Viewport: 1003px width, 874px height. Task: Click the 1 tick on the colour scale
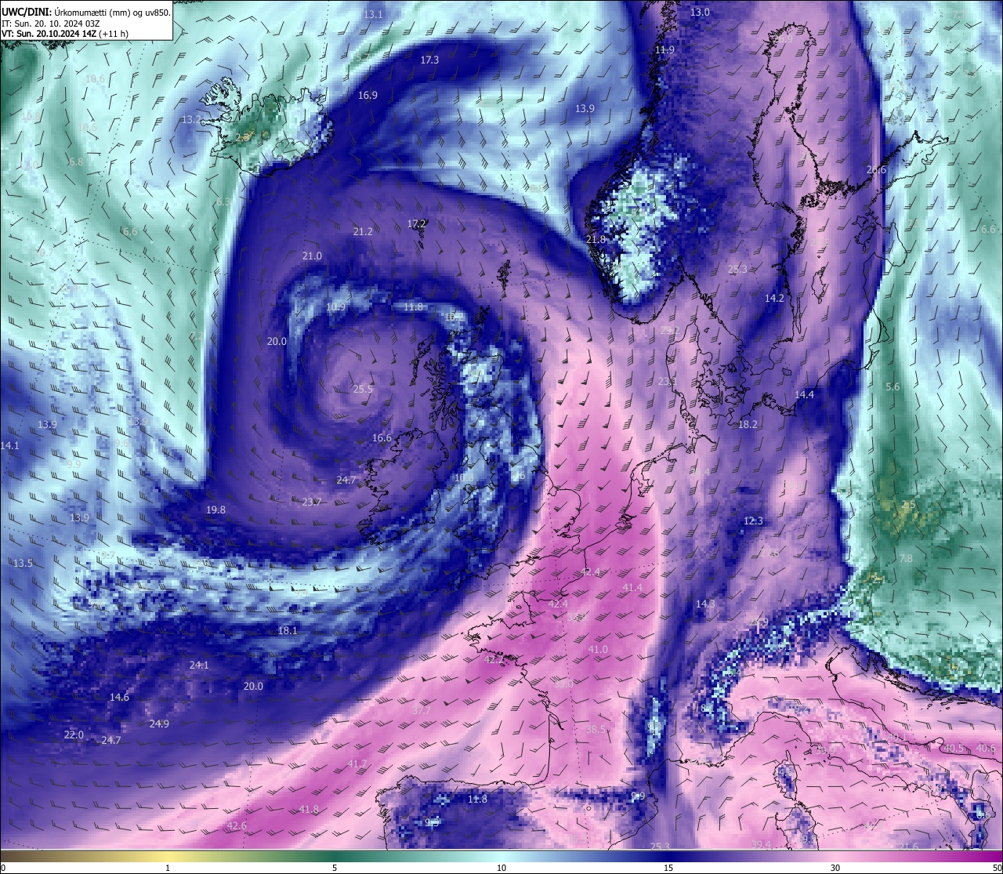[x=168, y=867]
